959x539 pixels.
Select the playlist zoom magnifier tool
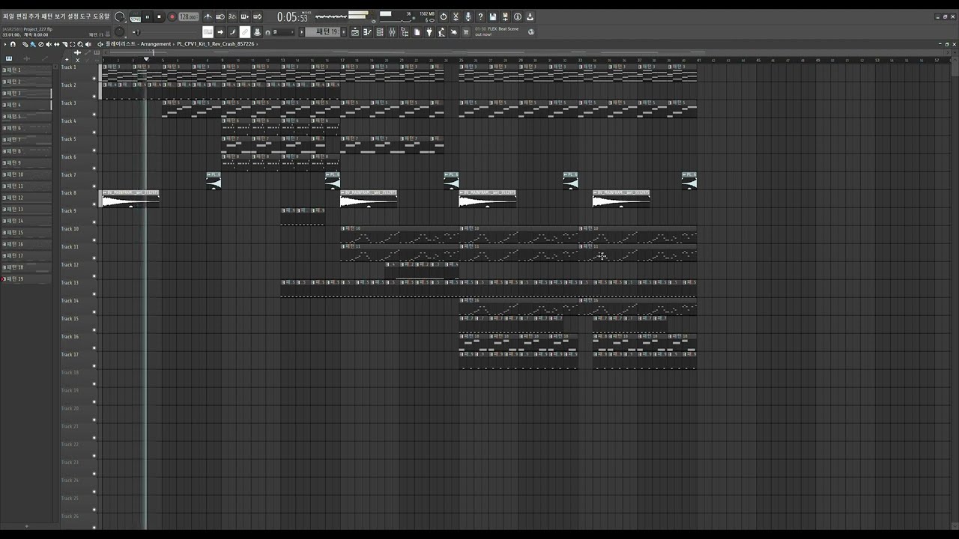coord(80,44)
